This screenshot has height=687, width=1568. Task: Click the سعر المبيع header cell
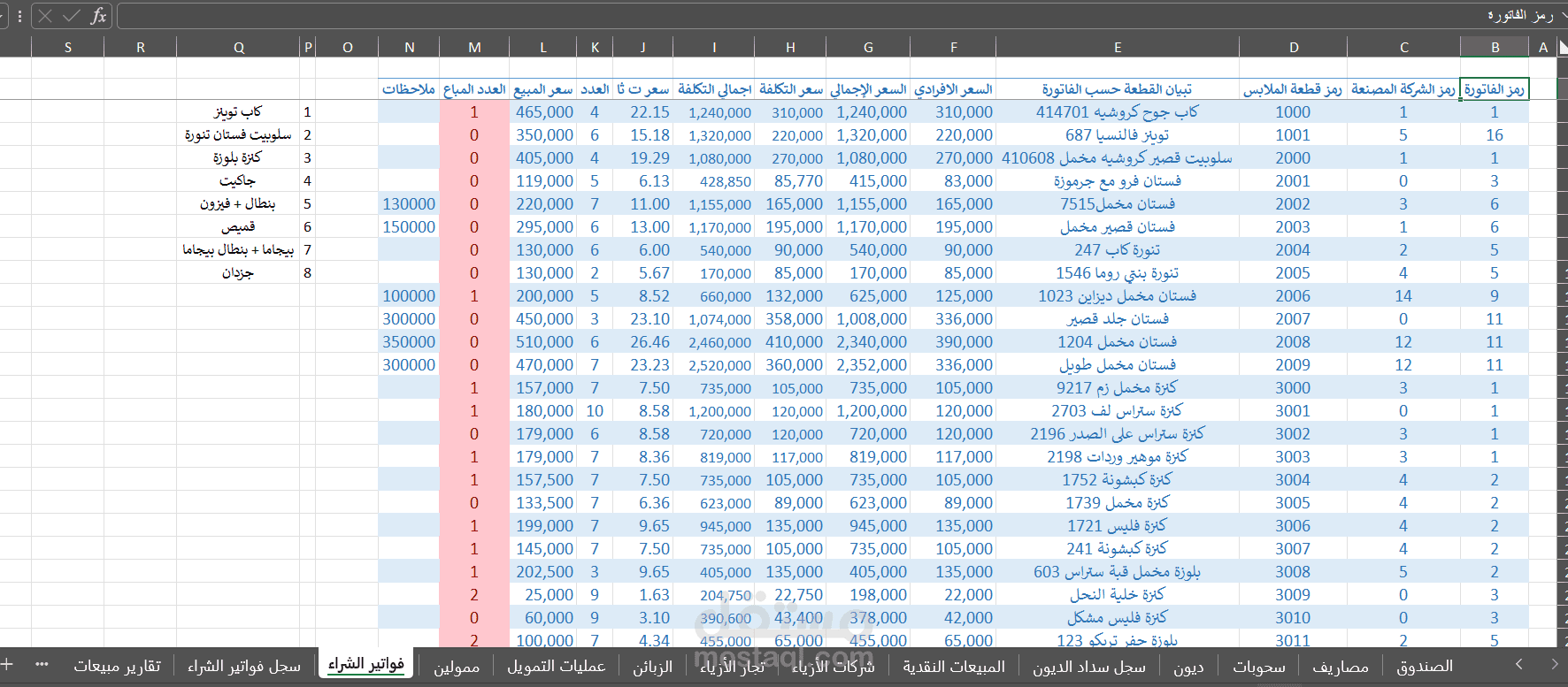pyautogui.click(x=543, y=89)
